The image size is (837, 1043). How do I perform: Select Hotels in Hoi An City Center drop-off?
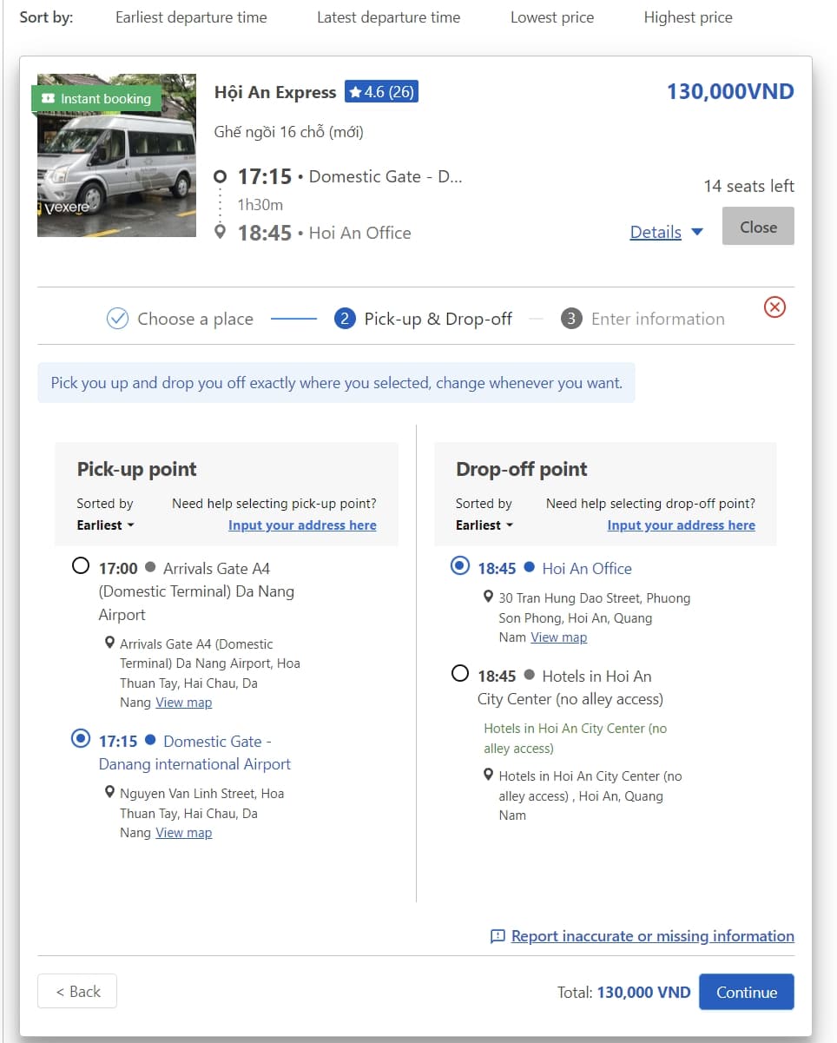[x=460, y=674]
